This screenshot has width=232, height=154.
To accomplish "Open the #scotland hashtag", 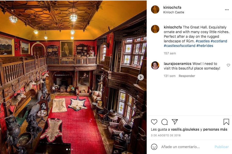I will tap(219, 41).
